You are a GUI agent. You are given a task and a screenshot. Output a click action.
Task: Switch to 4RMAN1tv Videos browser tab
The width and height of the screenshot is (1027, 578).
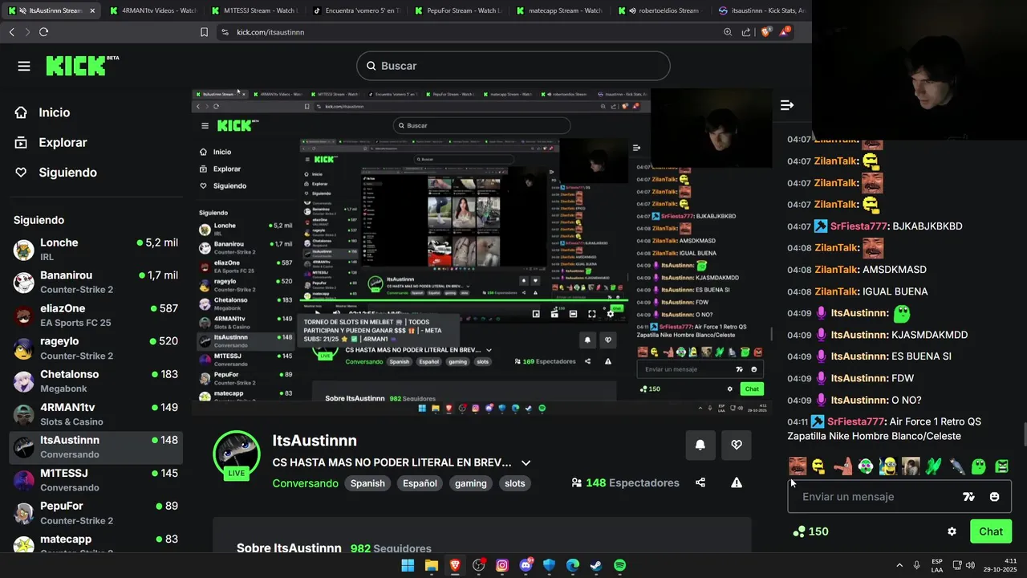click(152, 10)
